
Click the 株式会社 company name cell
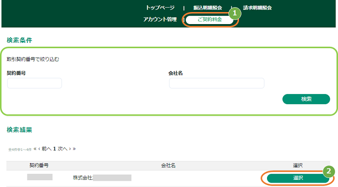pyautogui.click(x=102, y=178)
